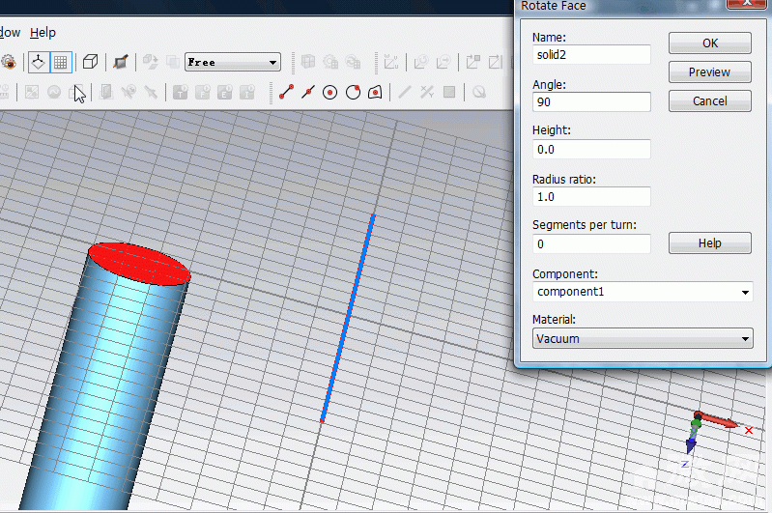This screenshot has height=513, width=772.
Task: Click OK in Rotate Face dialog
Action: tap(709, 43)
